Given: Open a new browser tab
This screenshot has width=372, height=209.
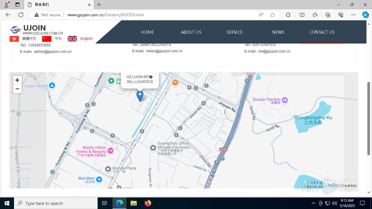Looking at the screenshot, I should 99,5.
